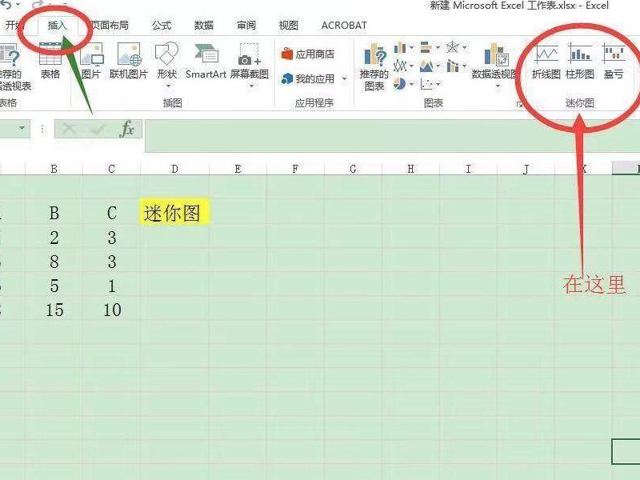Insert a 折线图 (line) sparkline
This screenshot has width=640, height=480.
pos(546,62)
